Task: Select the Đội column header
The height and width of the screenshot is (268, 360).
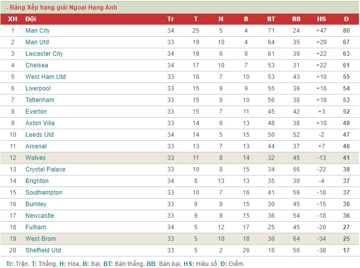Action: click(x=31, y=19)
